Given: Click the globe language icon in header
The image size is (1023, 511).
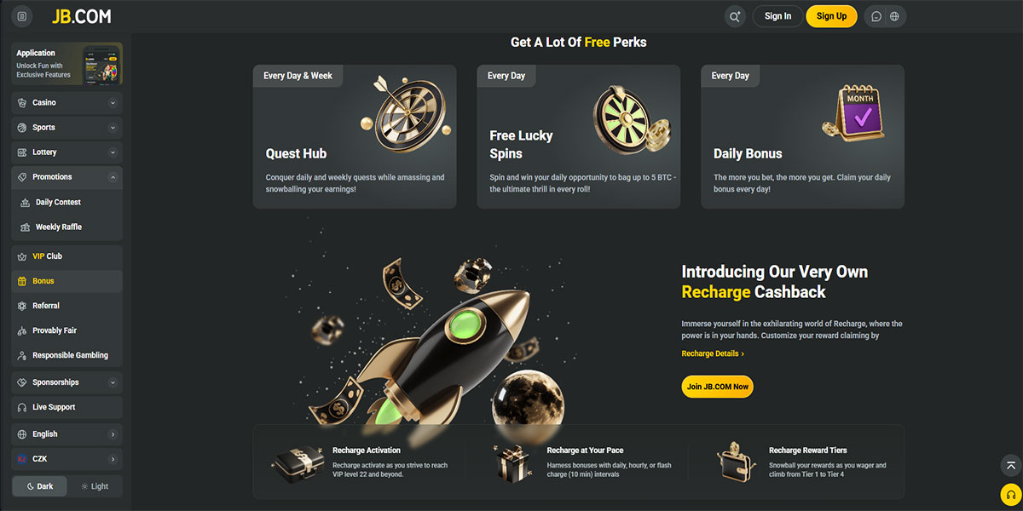Looking at the screenshot, I should click(894, 16).
